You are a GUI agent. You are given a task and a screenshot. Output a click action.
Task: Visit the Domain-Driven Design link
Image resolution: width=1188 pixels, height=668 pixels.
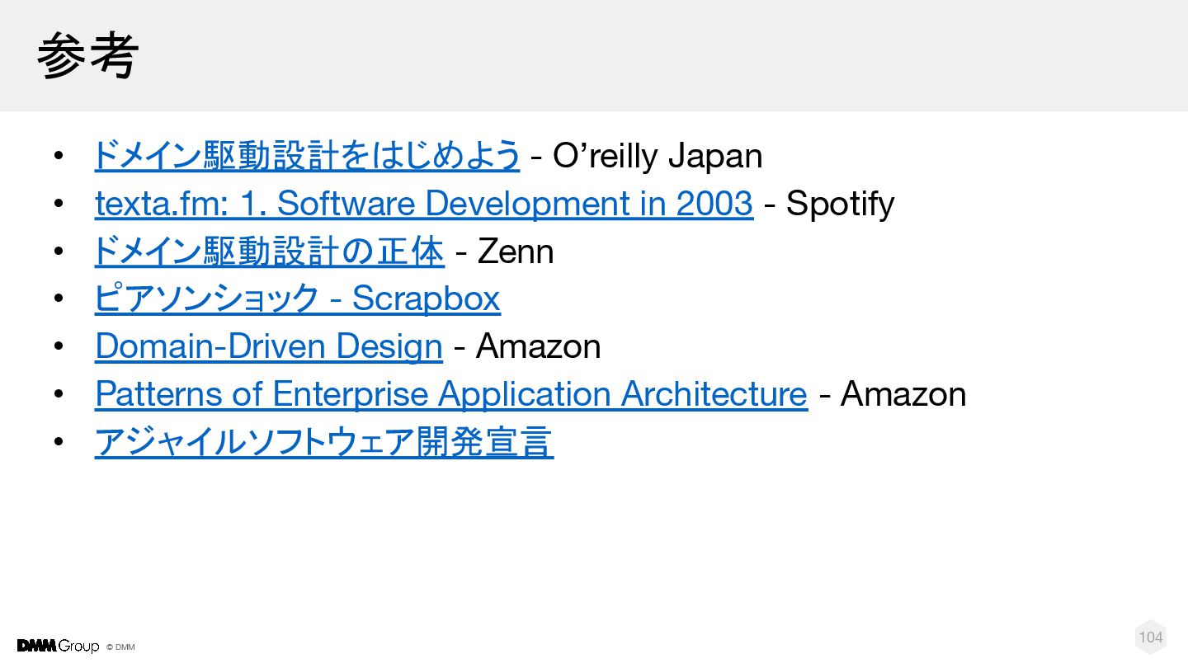coord(269,346)
